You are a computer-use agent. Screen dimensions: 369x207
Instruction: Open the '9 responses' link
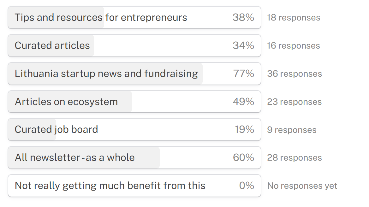tap(292, 130)
